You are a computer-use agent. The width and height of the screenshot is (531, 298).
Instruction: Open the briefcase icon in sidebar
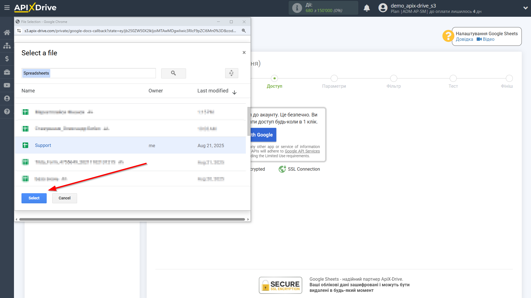[x=7, y=72]
